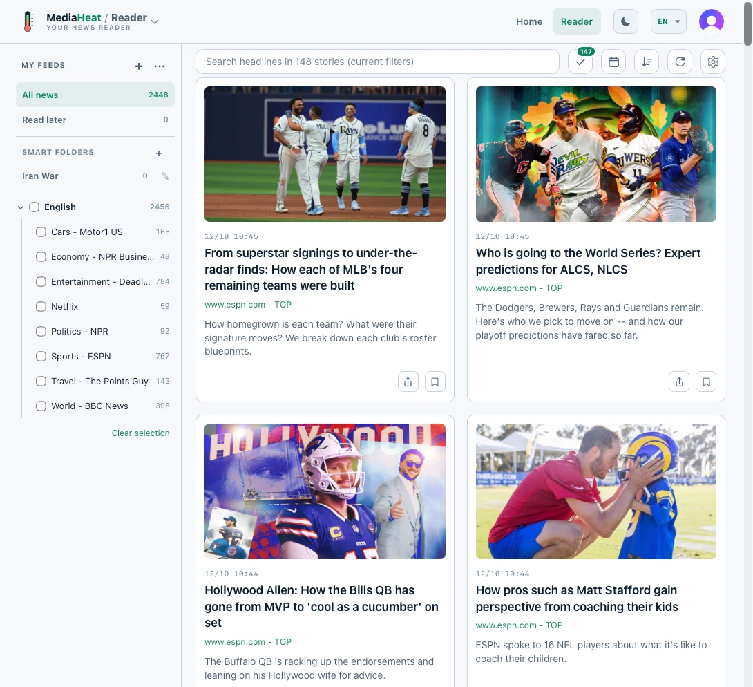Check the Netflix feed checkbox

[x=41, y=306]
